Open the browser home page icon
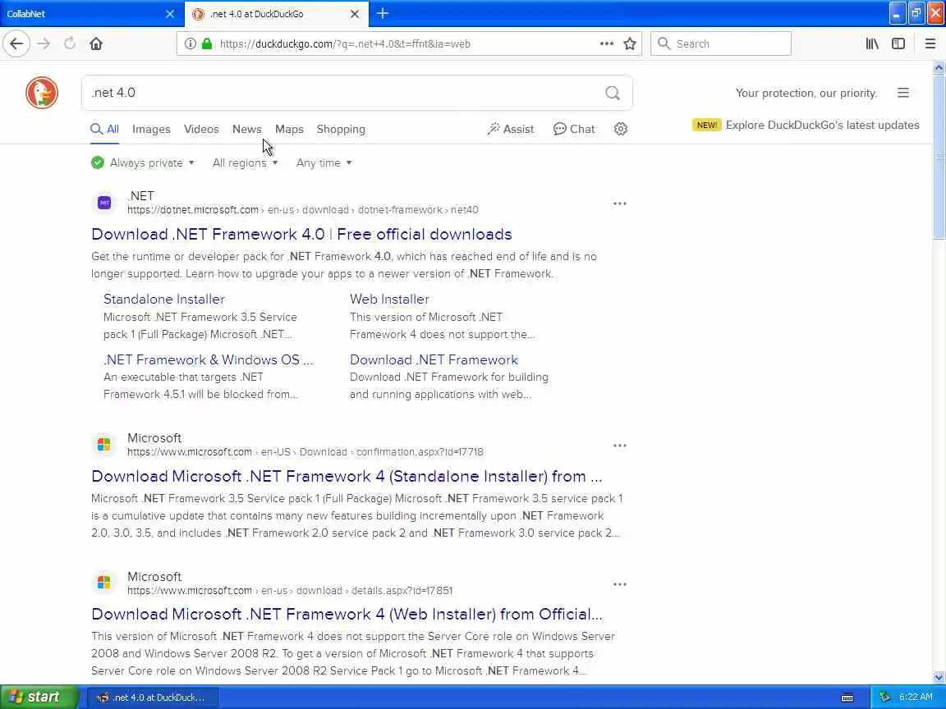Viewport: 946px width, 709px height. point(96,43)
